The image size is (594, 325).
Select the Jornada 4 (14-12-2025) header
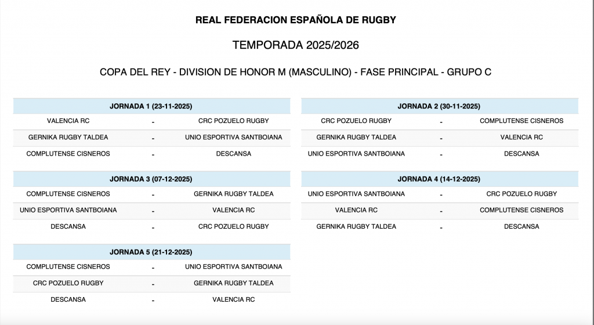pos(439,179)
